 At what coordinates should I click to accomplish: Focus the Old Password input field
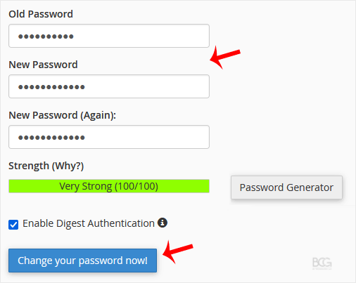click(x=109, y=36)
